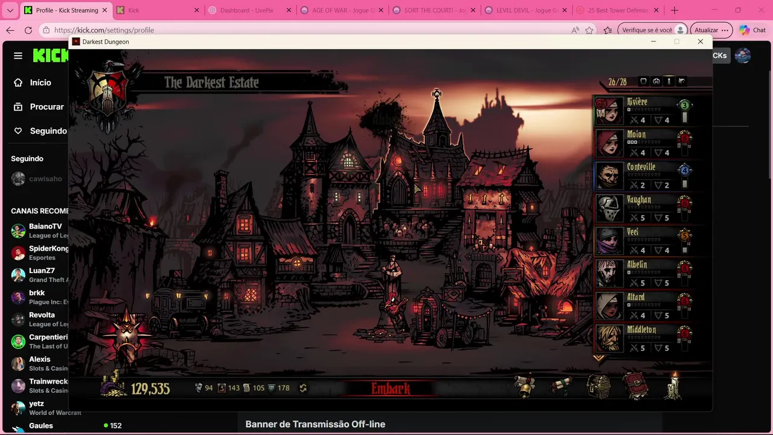Open a new browser tab
Viewport: 773px width, 435px height.
pyautogui.click(x=675, y=10)
